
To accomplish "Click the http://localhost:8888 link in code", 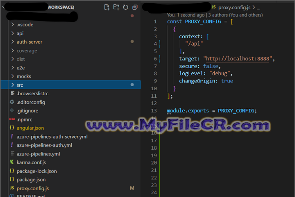I will [237, 59].
